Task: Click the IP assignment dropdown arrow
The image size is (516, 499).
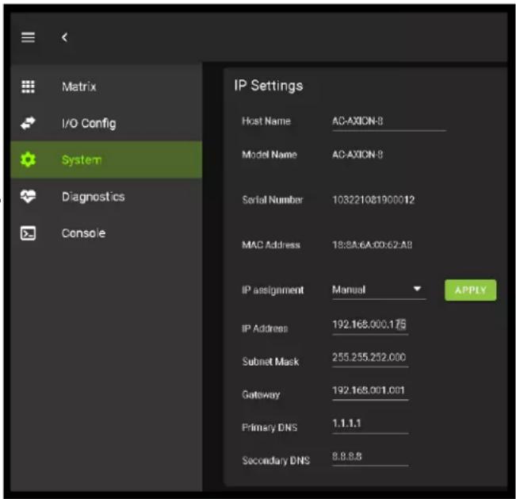Action: 417,289
